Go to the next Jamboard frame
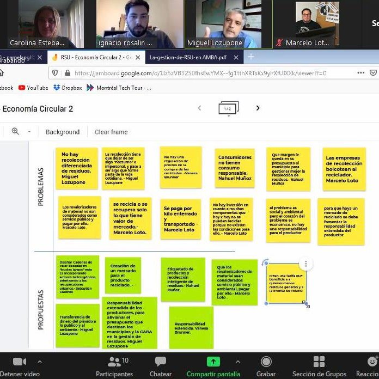379x379 pixels. pos(258,108)
